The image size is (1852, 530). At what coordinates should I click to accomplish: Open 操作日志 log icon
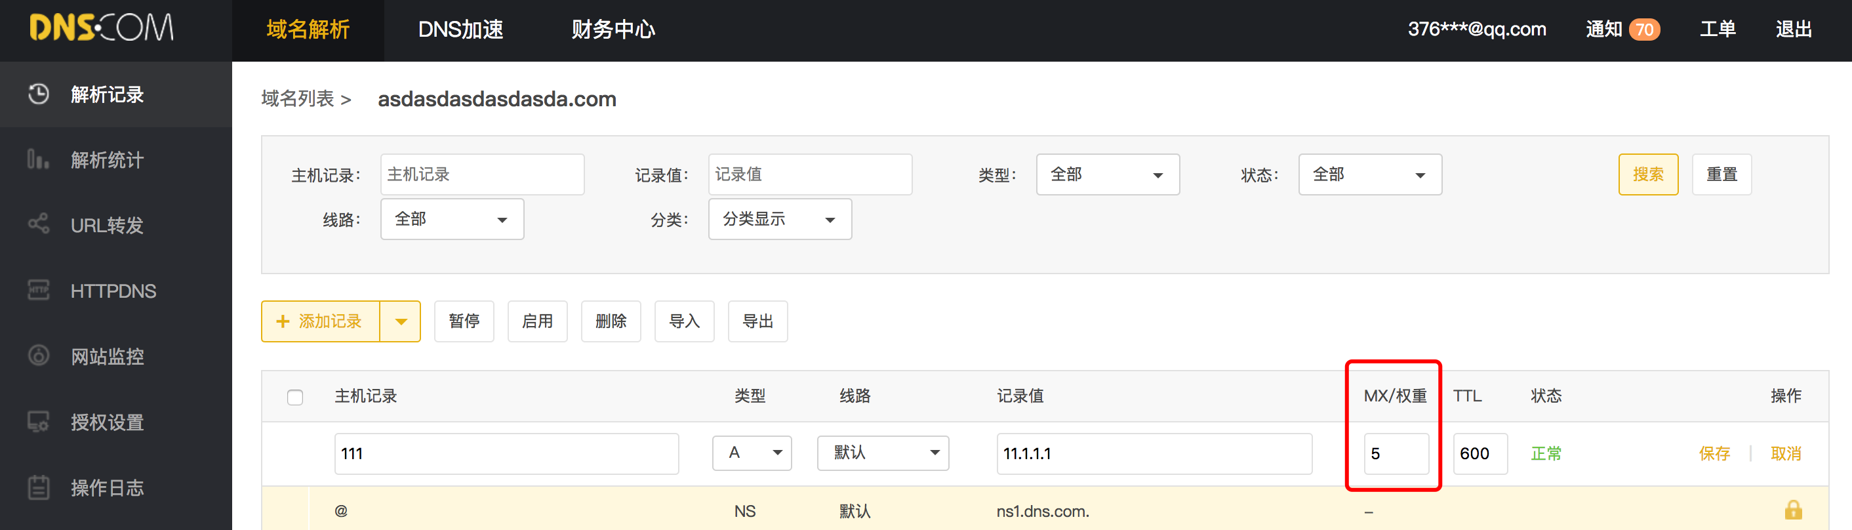(x=38, y=487)
